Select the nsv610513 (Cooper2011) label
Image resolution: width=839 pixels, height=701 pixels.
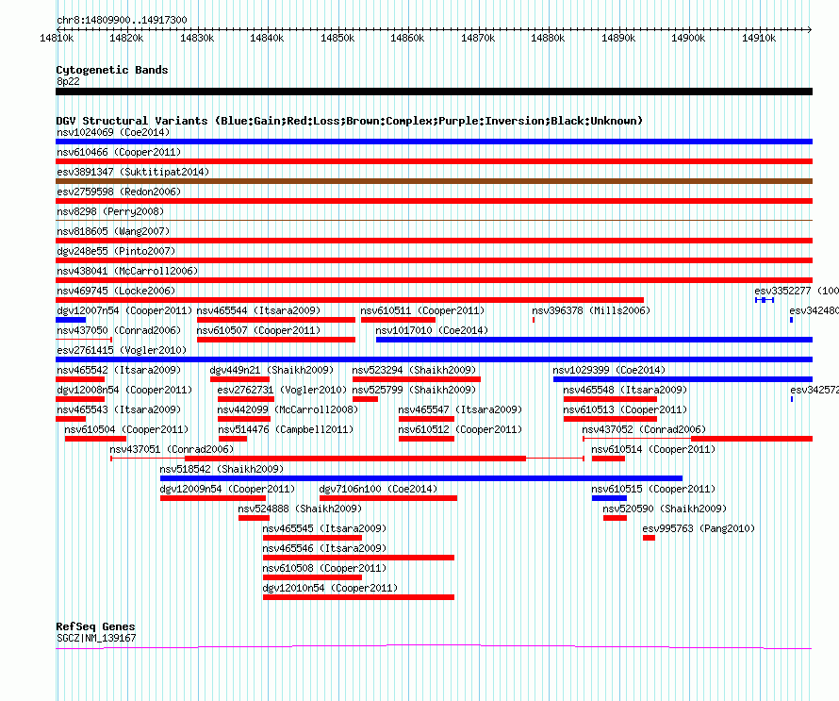point(625,409)
